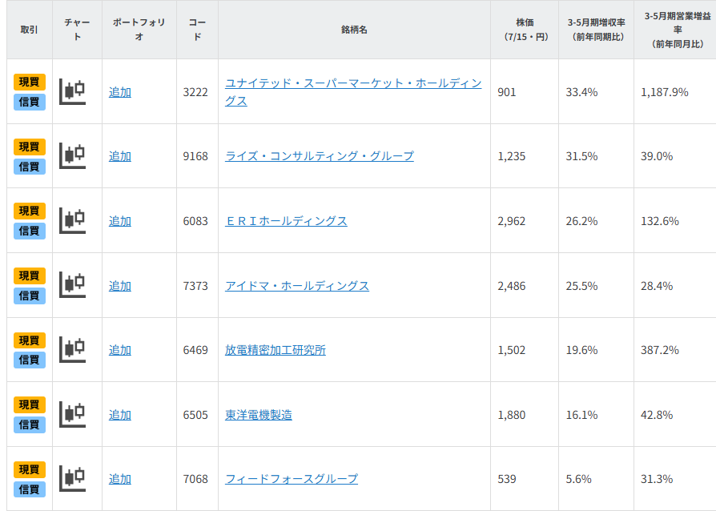The height and width of the screenshot is (511, 716).
Task: Click 現買 button for code 3222
Action: click(29, 82)
